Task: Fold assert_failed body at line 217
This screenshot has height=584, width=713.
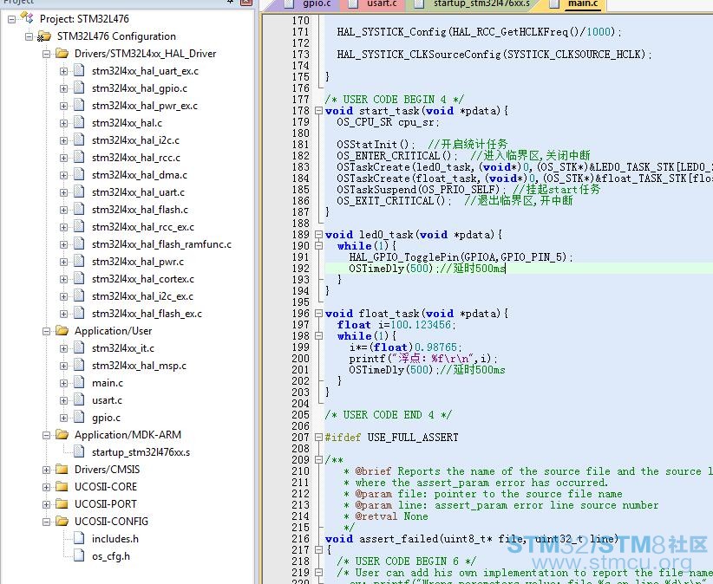Action: [x=318, y=550]
